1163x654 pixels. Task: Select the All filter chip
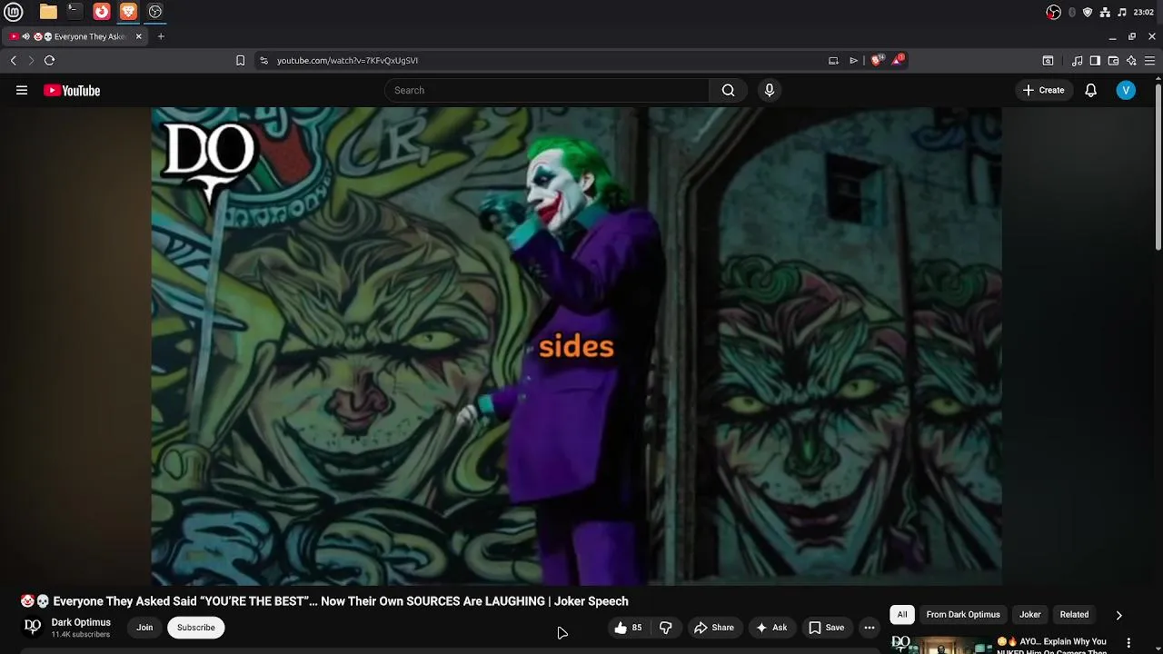[902, 615]
